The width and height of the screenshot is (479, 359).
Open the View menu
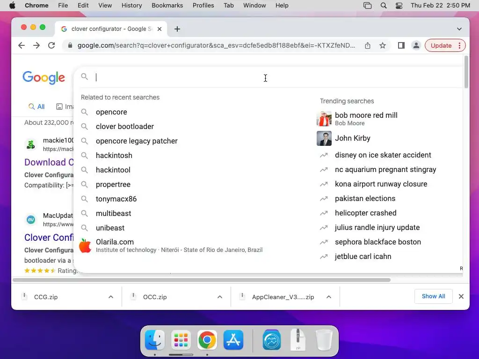(x=105, y=6)
